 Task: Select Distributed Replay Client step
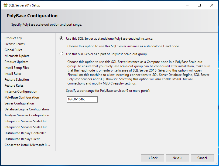(x=22, y=139)
